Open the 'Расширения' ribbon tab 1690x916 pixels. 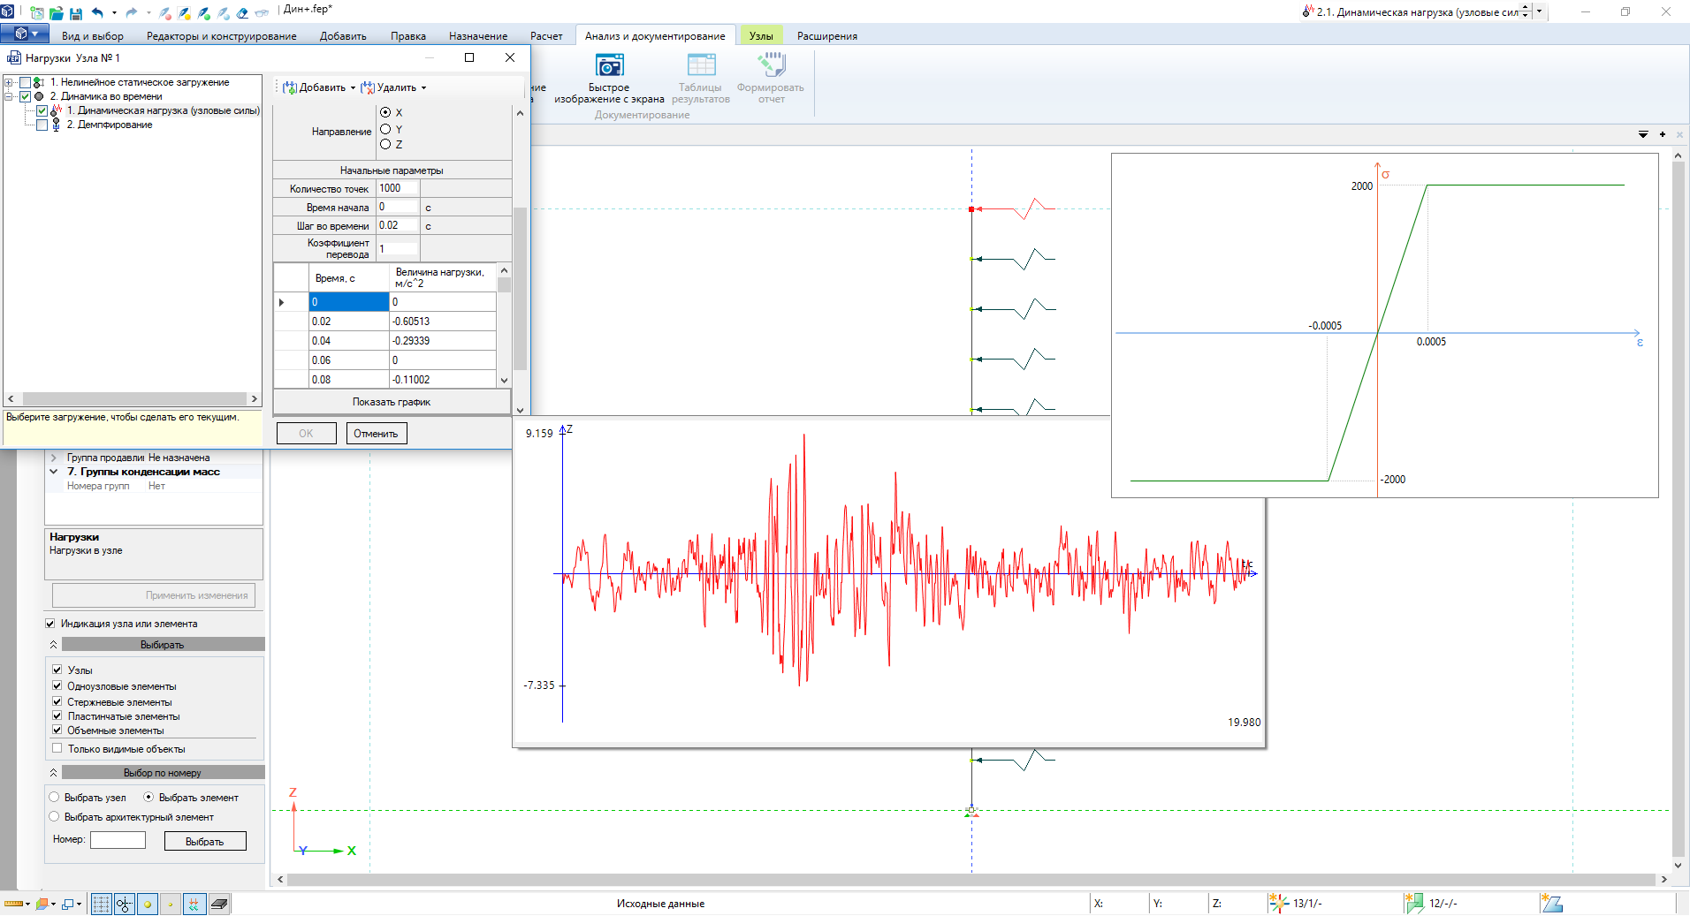click(x=826, y=36)
